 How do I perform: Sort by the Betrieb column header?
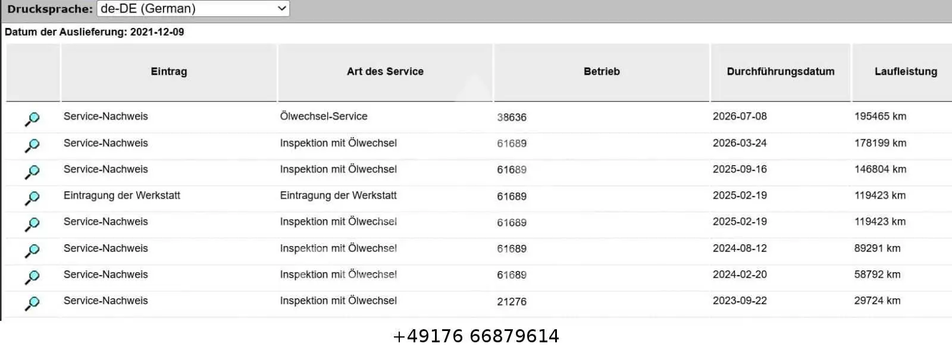coord(602,72)
